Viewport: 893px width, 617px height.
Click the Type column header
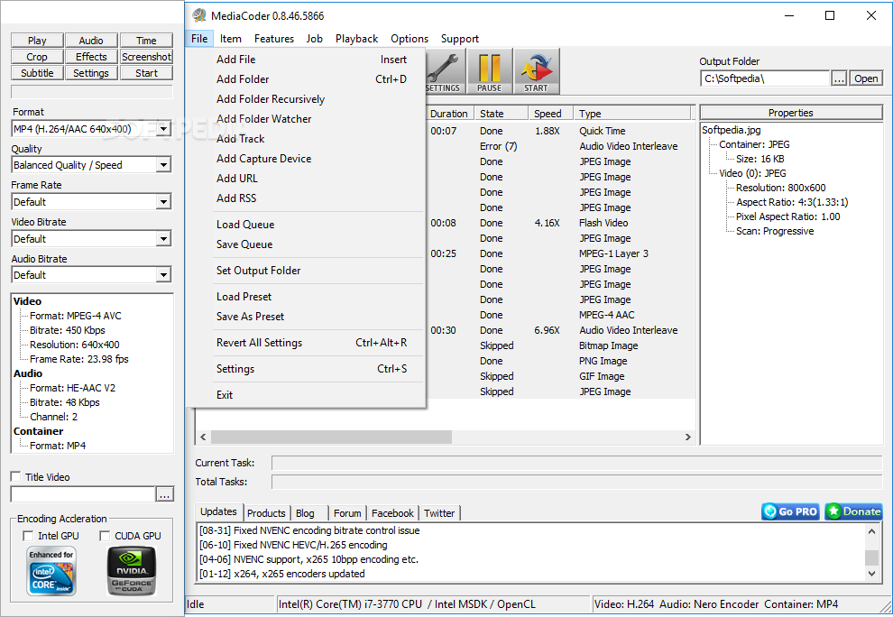coord(632,114)
